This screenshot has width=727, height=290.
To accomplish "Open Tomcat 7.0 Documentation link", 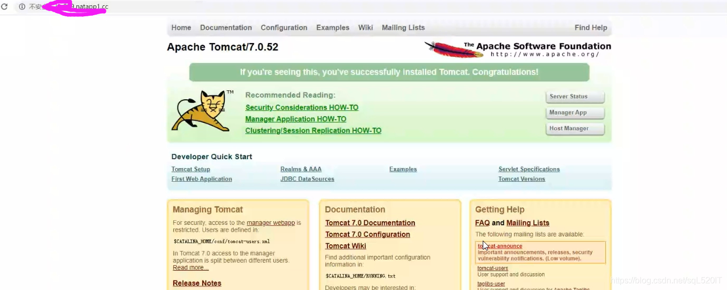I will point(370,223).
